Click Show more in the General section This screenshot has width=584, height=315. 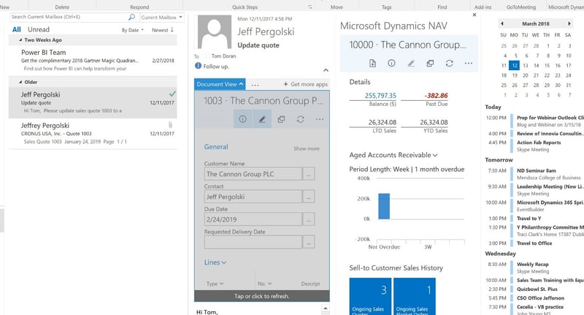306,148
